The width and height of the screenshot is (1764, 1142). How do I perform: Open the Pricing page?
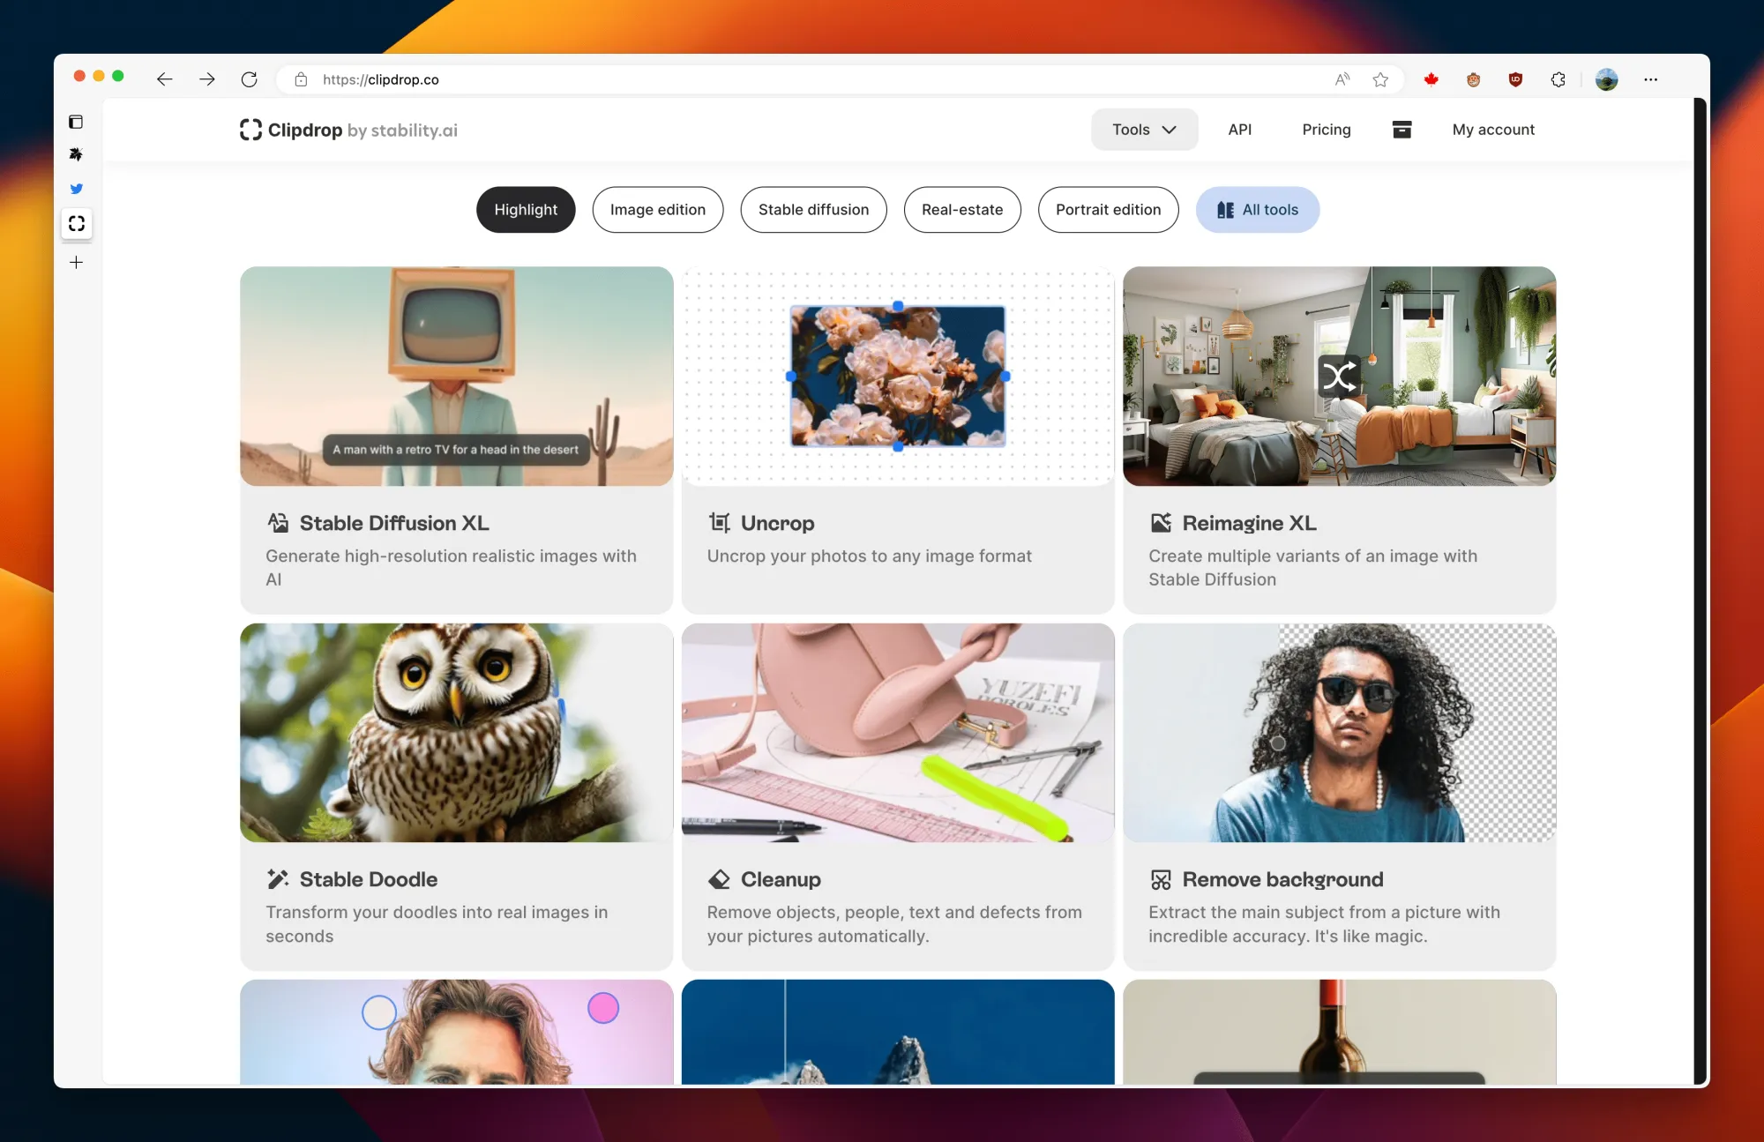coord(1326,130)
